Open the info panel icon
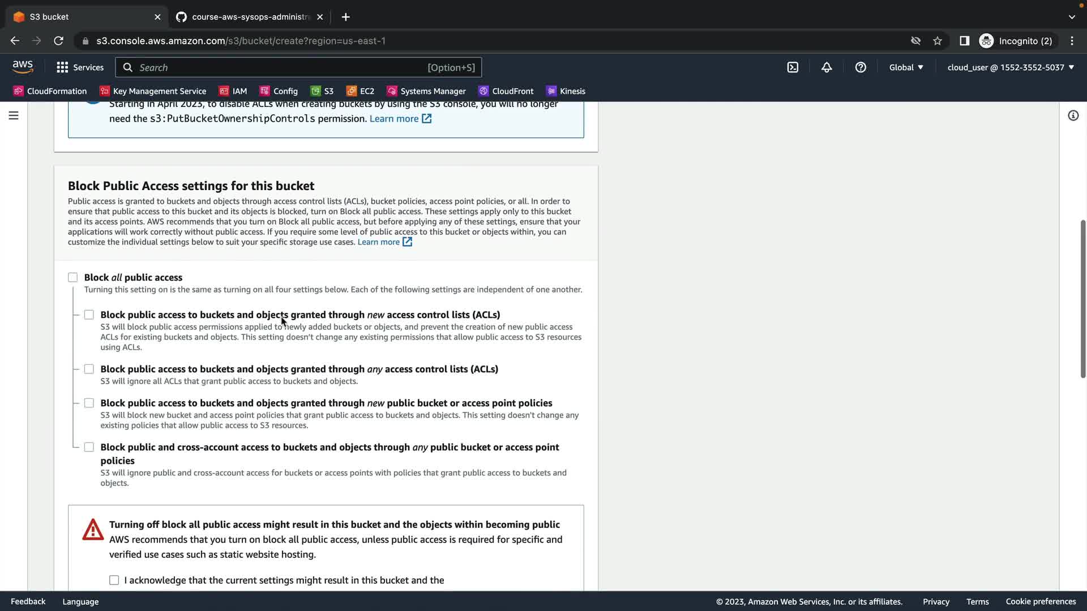The height and width of the screenshot is (611, 1087). pyautogui.click(x=1073, y=115)
